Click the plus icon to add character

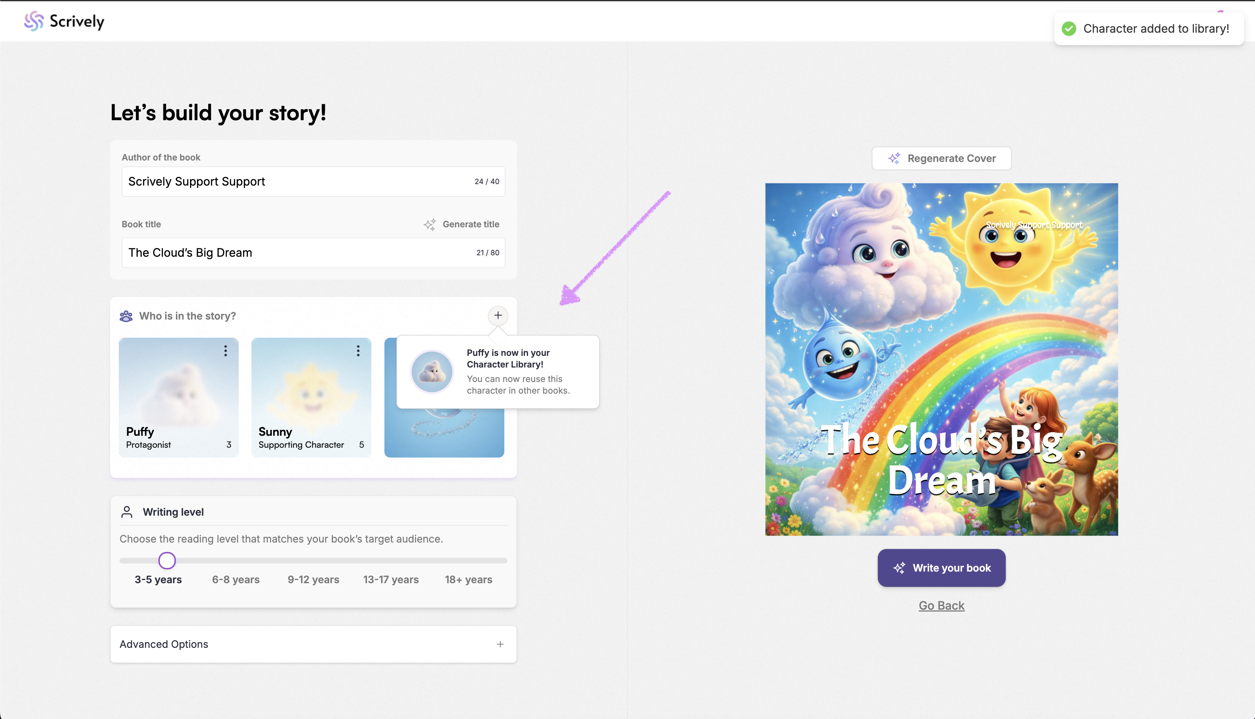[x=497, y=315]
